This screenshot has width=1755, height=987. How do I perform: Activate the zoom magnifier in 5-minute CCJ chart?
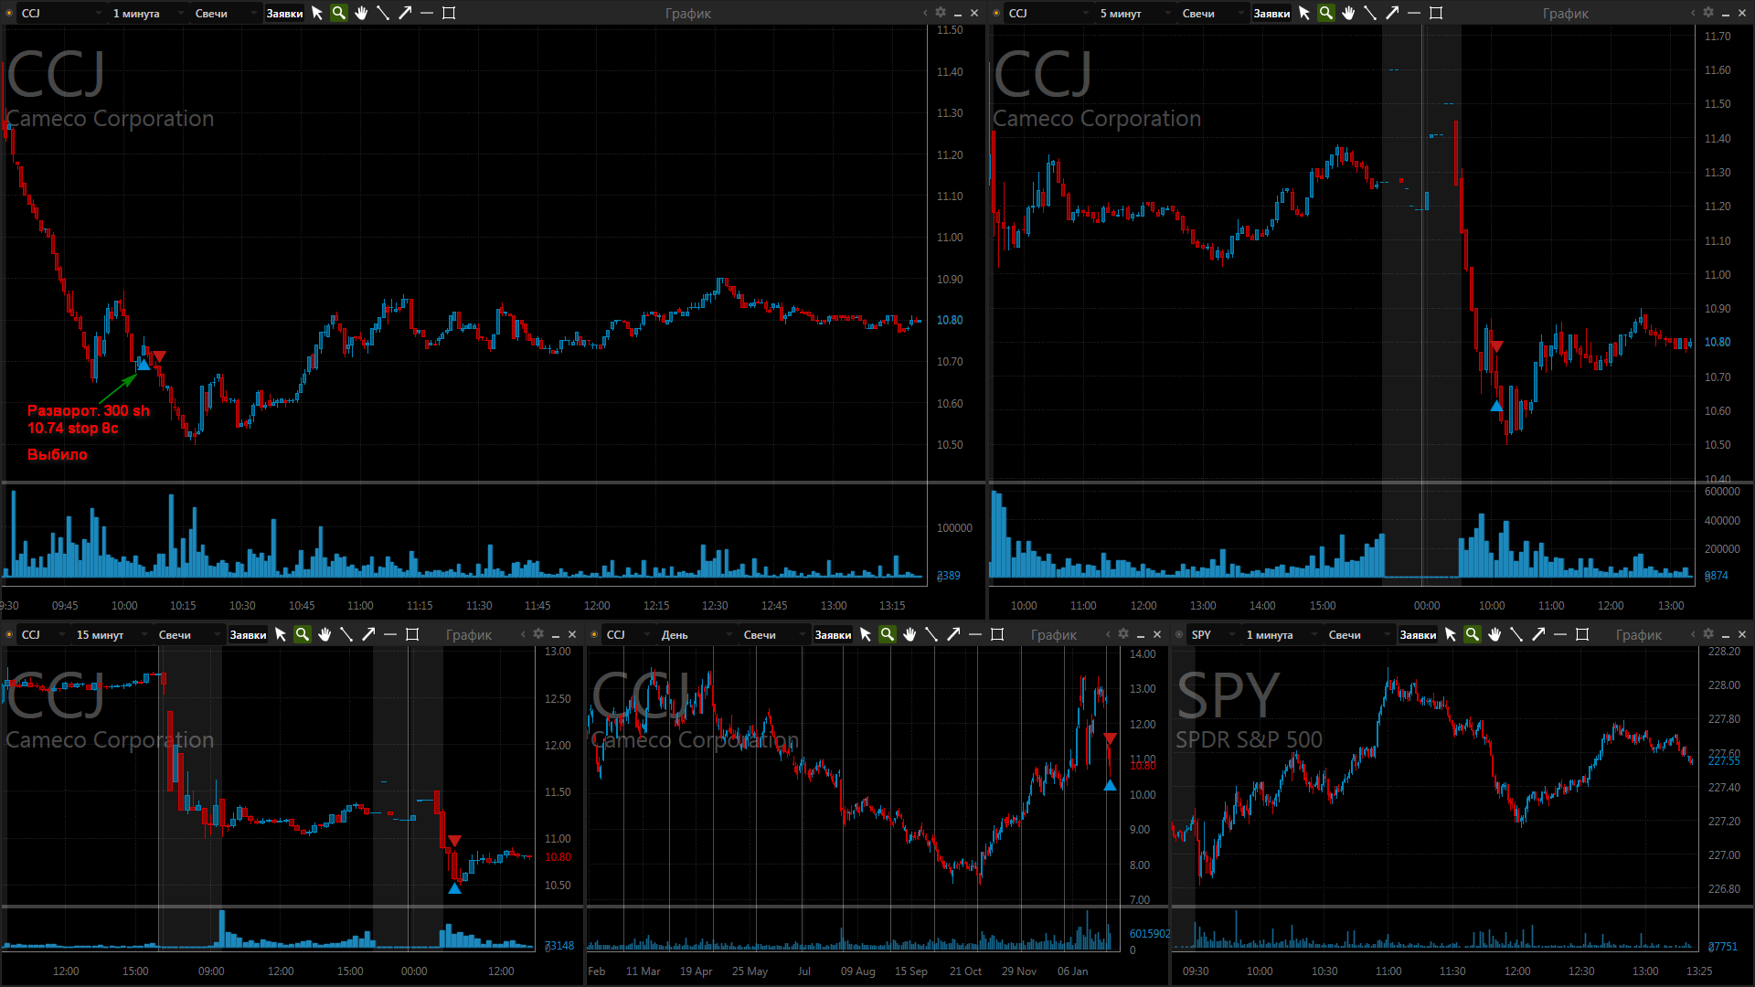[1326, 13]
